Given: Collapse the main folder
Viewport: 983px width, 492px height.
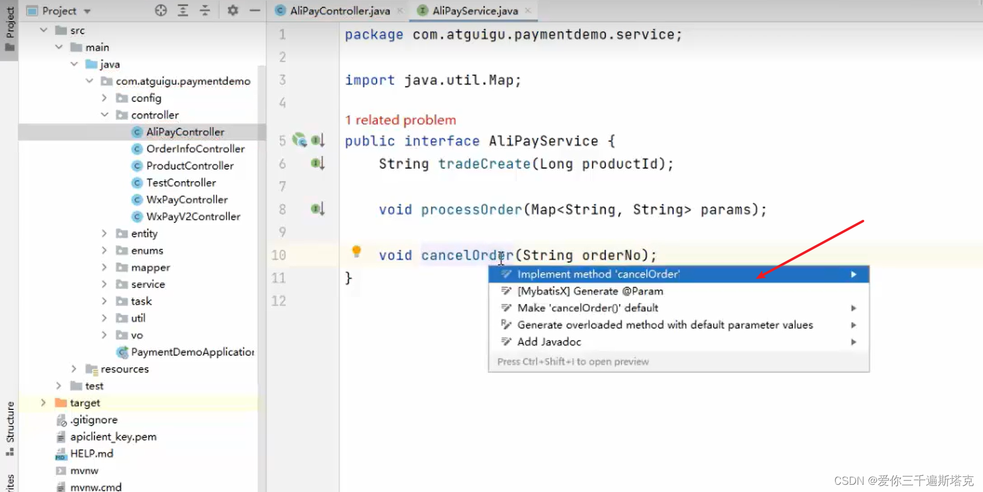Looking at the screenshot, I should (x=58, y=46).
